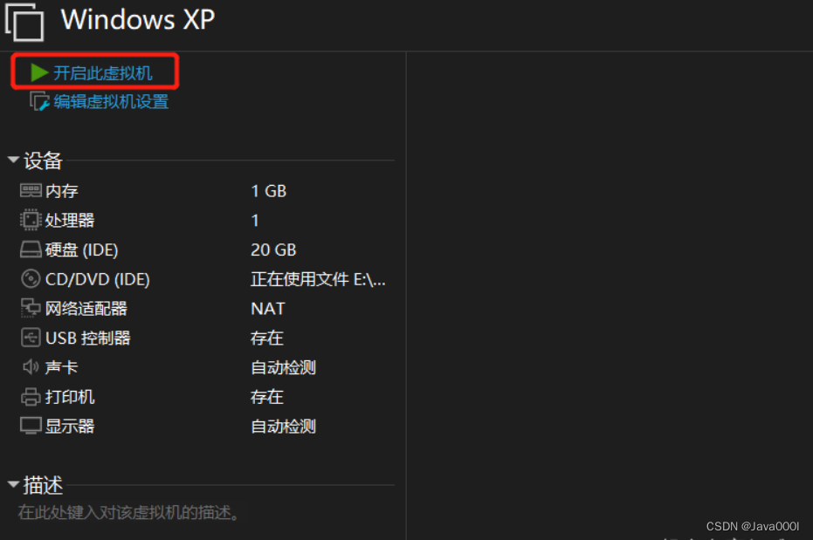Click the Windows XP virtual machine tab icon
813x540 pixels.
(24, 23)
